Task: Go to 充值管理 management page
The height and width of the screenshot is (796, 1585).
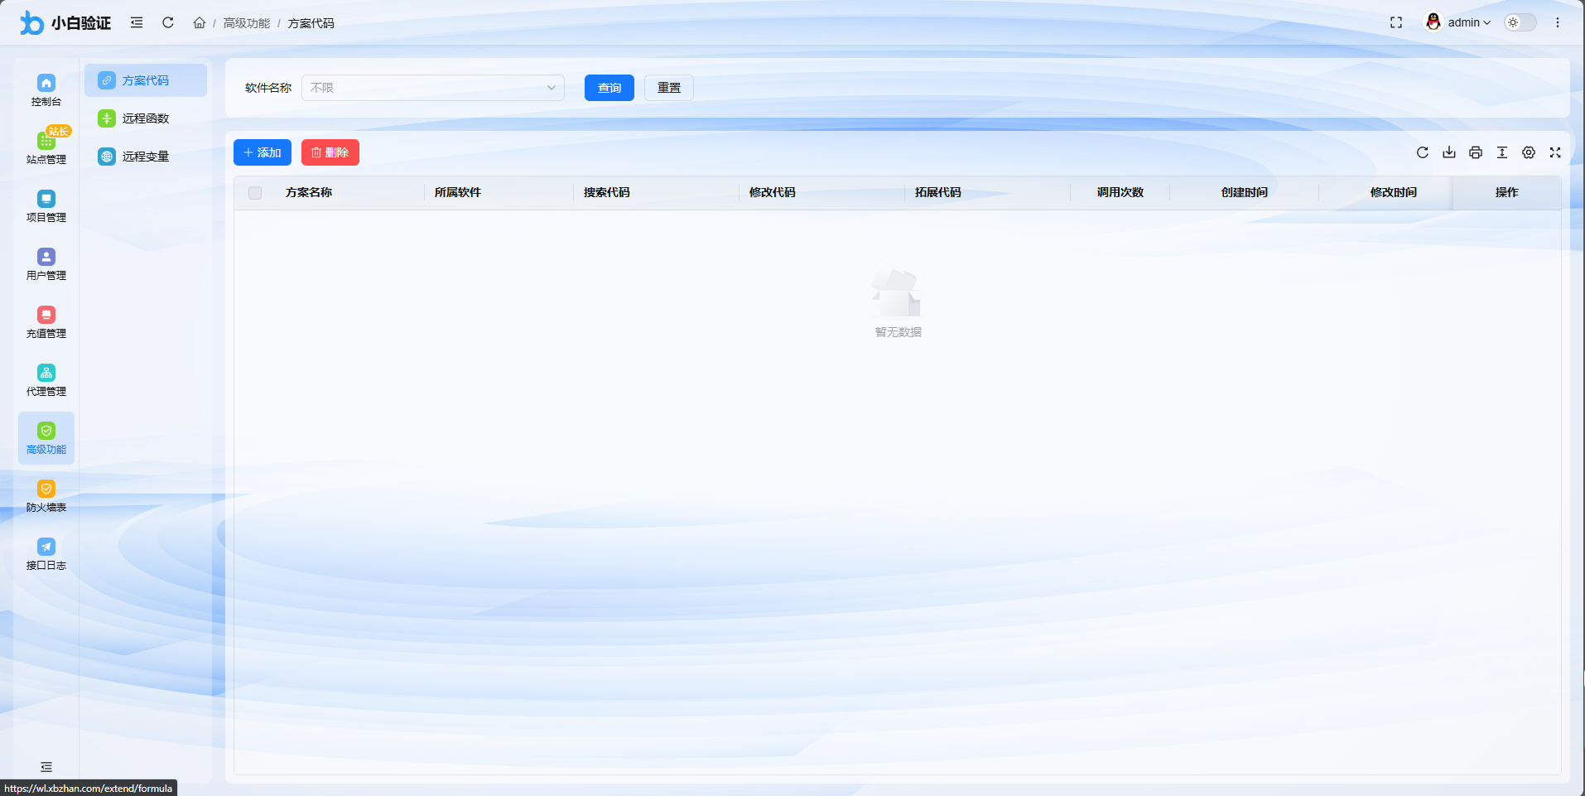Action: (46, 321)
